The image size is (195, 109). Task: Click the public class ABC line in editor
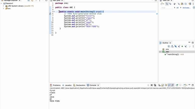coord(65,7)
